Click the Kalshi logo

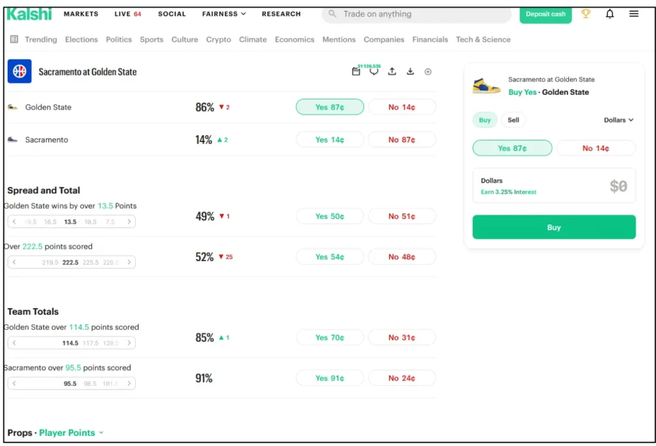pos(29,14)
